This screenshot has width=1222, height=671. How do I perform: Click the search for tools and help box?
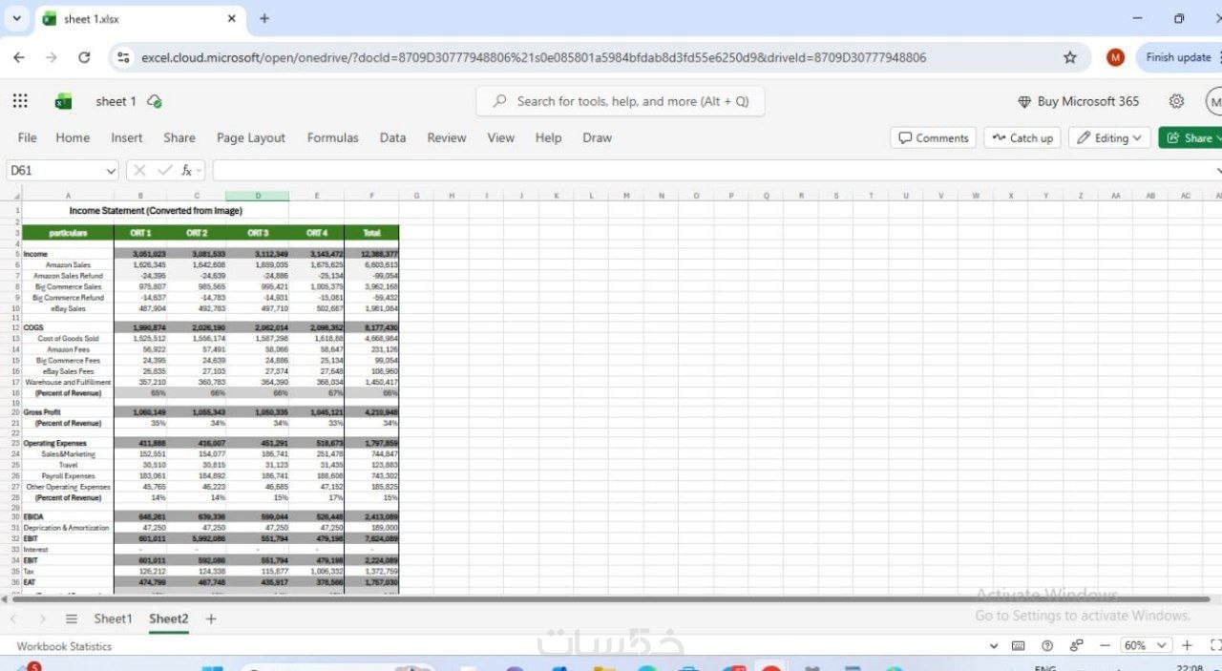click(621, 101)
